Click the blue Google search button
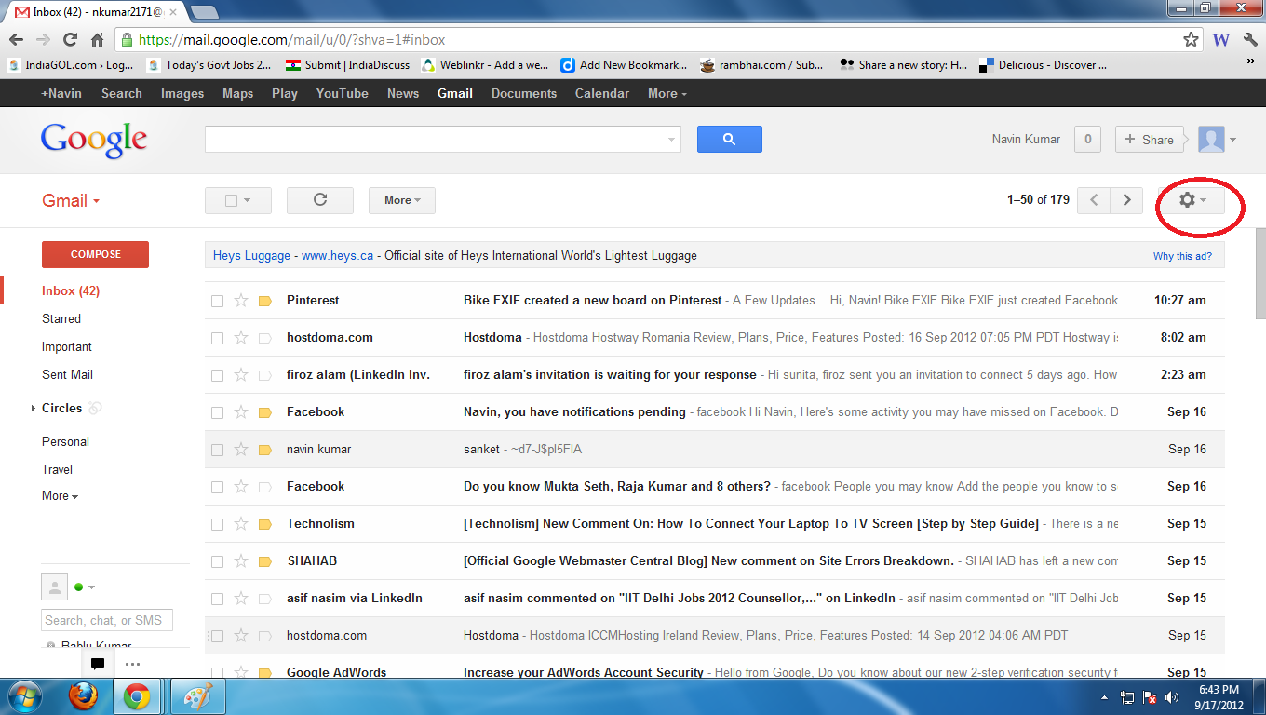This screenshot has width=1266, height=715. pyautogui.click(x=729, y=139)
